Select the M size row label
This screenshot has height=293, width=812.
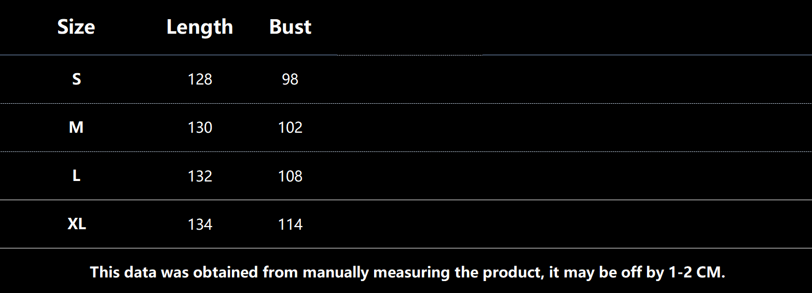click(76, 128)
